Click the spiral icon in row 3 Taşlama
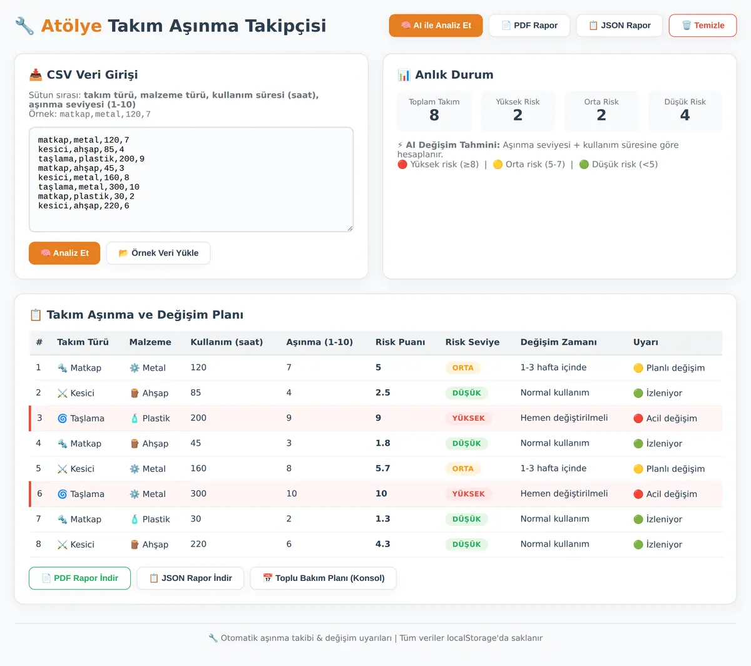Screen dimensions: 751x666 click(62, 418)
